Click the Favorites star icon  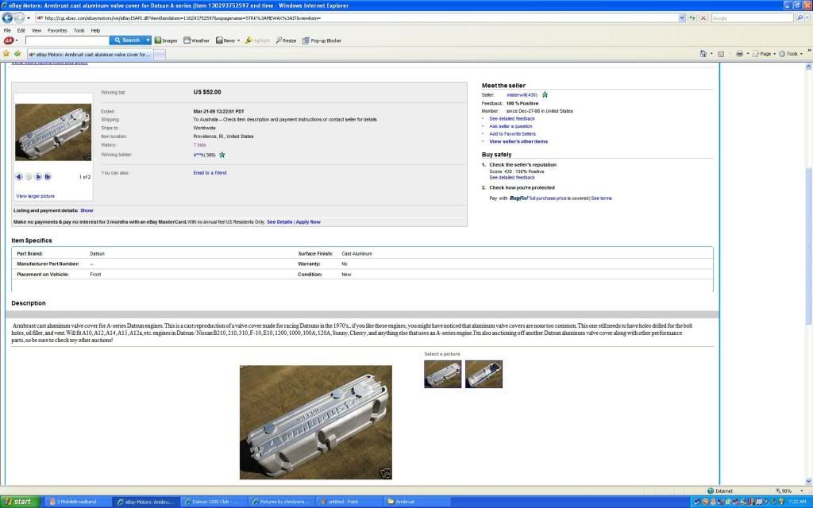point(6,54)
